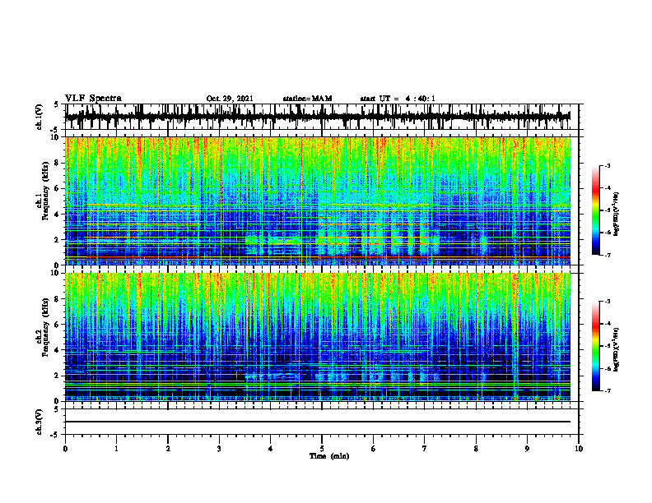This screenshot has height=503, width=652.
Task: Click the ch.2 spectrogram color scale bar
Action: pyautogui.click(x=595, y=346)
